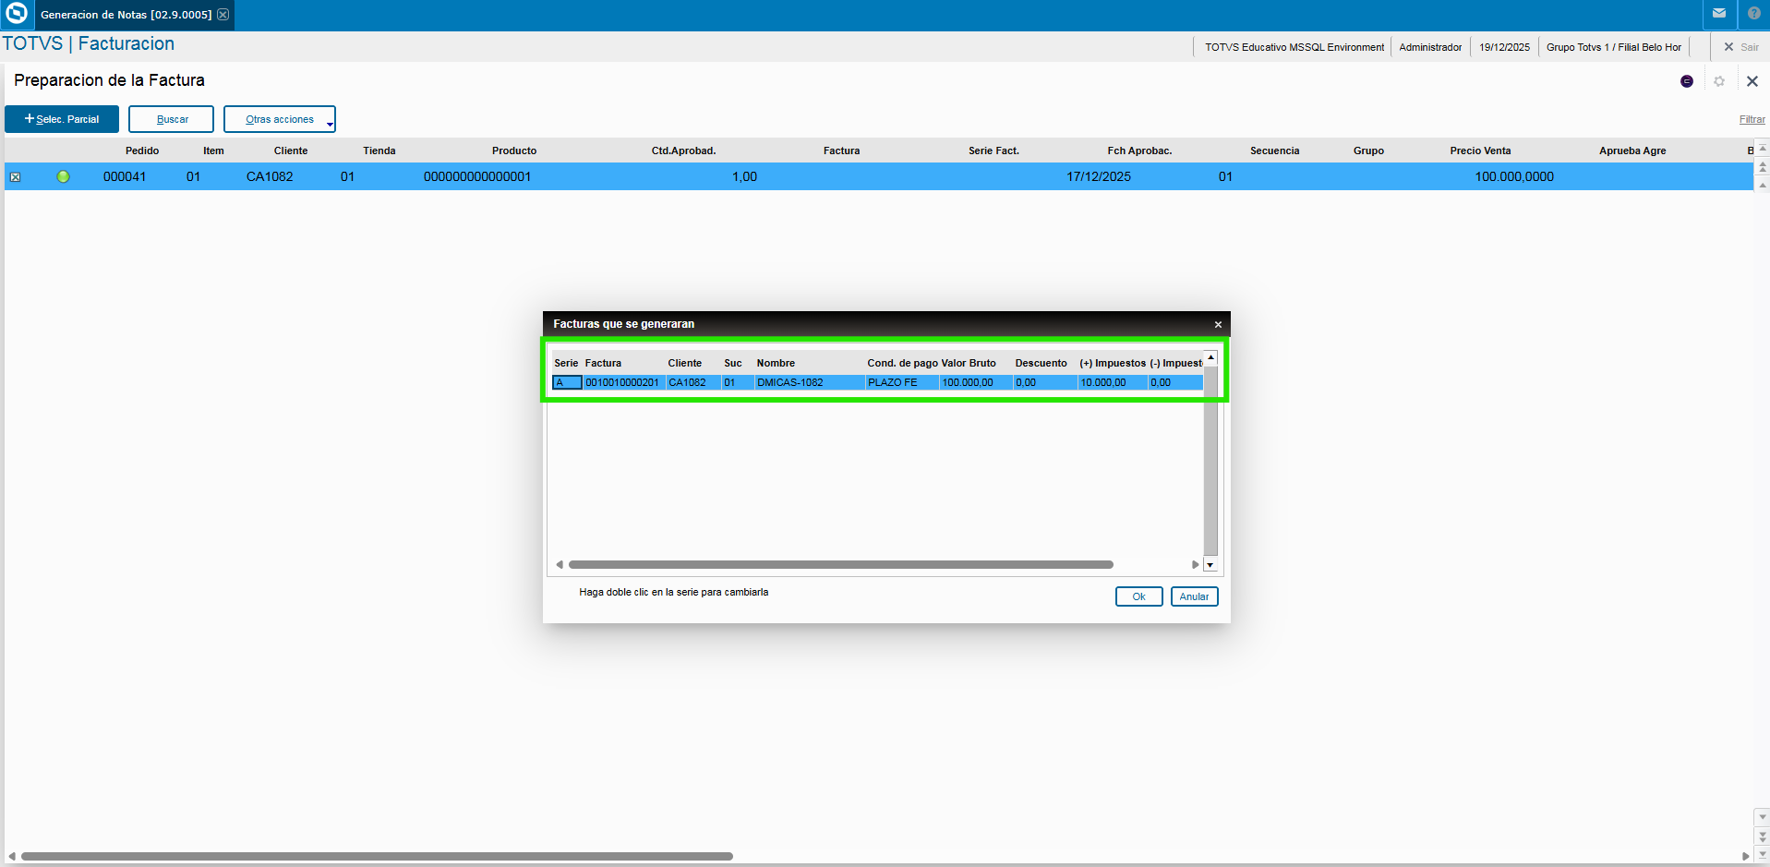The height and width of the screenshot is (867, 1770).
Task: Click the main grid scroll right arrow
Action: (1745, 856)
